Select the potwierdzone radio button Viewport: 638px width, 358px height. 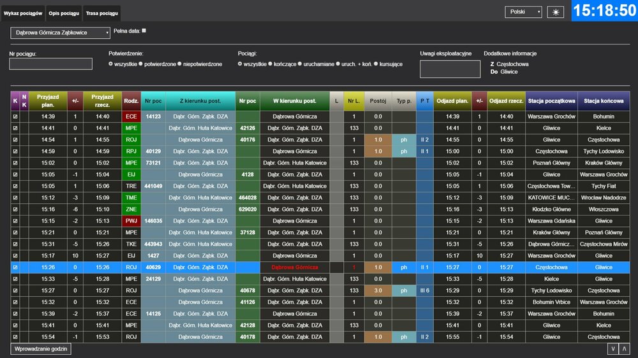(x=142, y=64)
